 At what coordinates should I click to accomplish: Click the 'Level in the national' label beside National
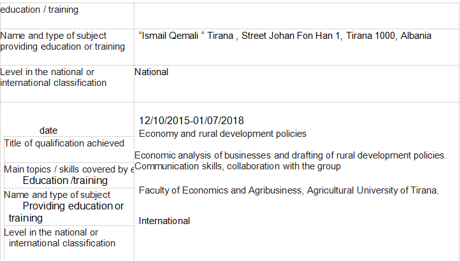tap(47, 72)
